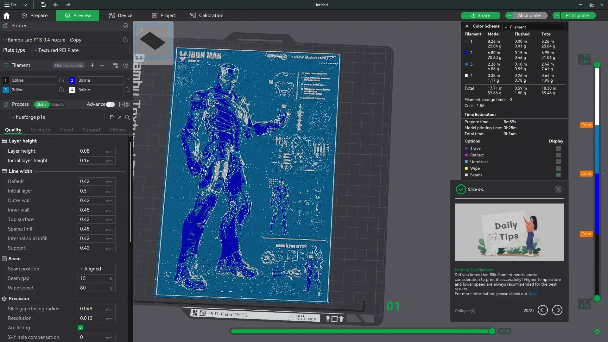Viewport: 608px width, 342px height.
Task: Disable Seams display in Options panel
Action: [558, 175]
